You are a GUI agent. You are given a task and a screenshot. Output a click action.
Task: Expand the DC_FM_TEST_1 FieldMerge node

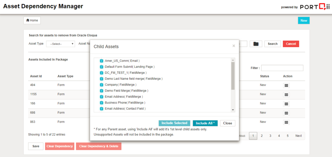101,73
